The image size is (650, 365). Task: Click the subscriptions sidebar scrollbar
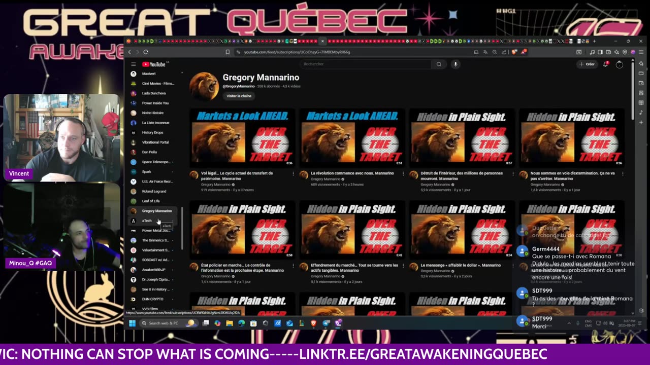pyautogui.click(x=182, y=228)
